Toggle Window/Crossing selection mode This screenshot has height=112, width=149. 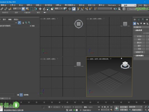(x=35, y=9)
